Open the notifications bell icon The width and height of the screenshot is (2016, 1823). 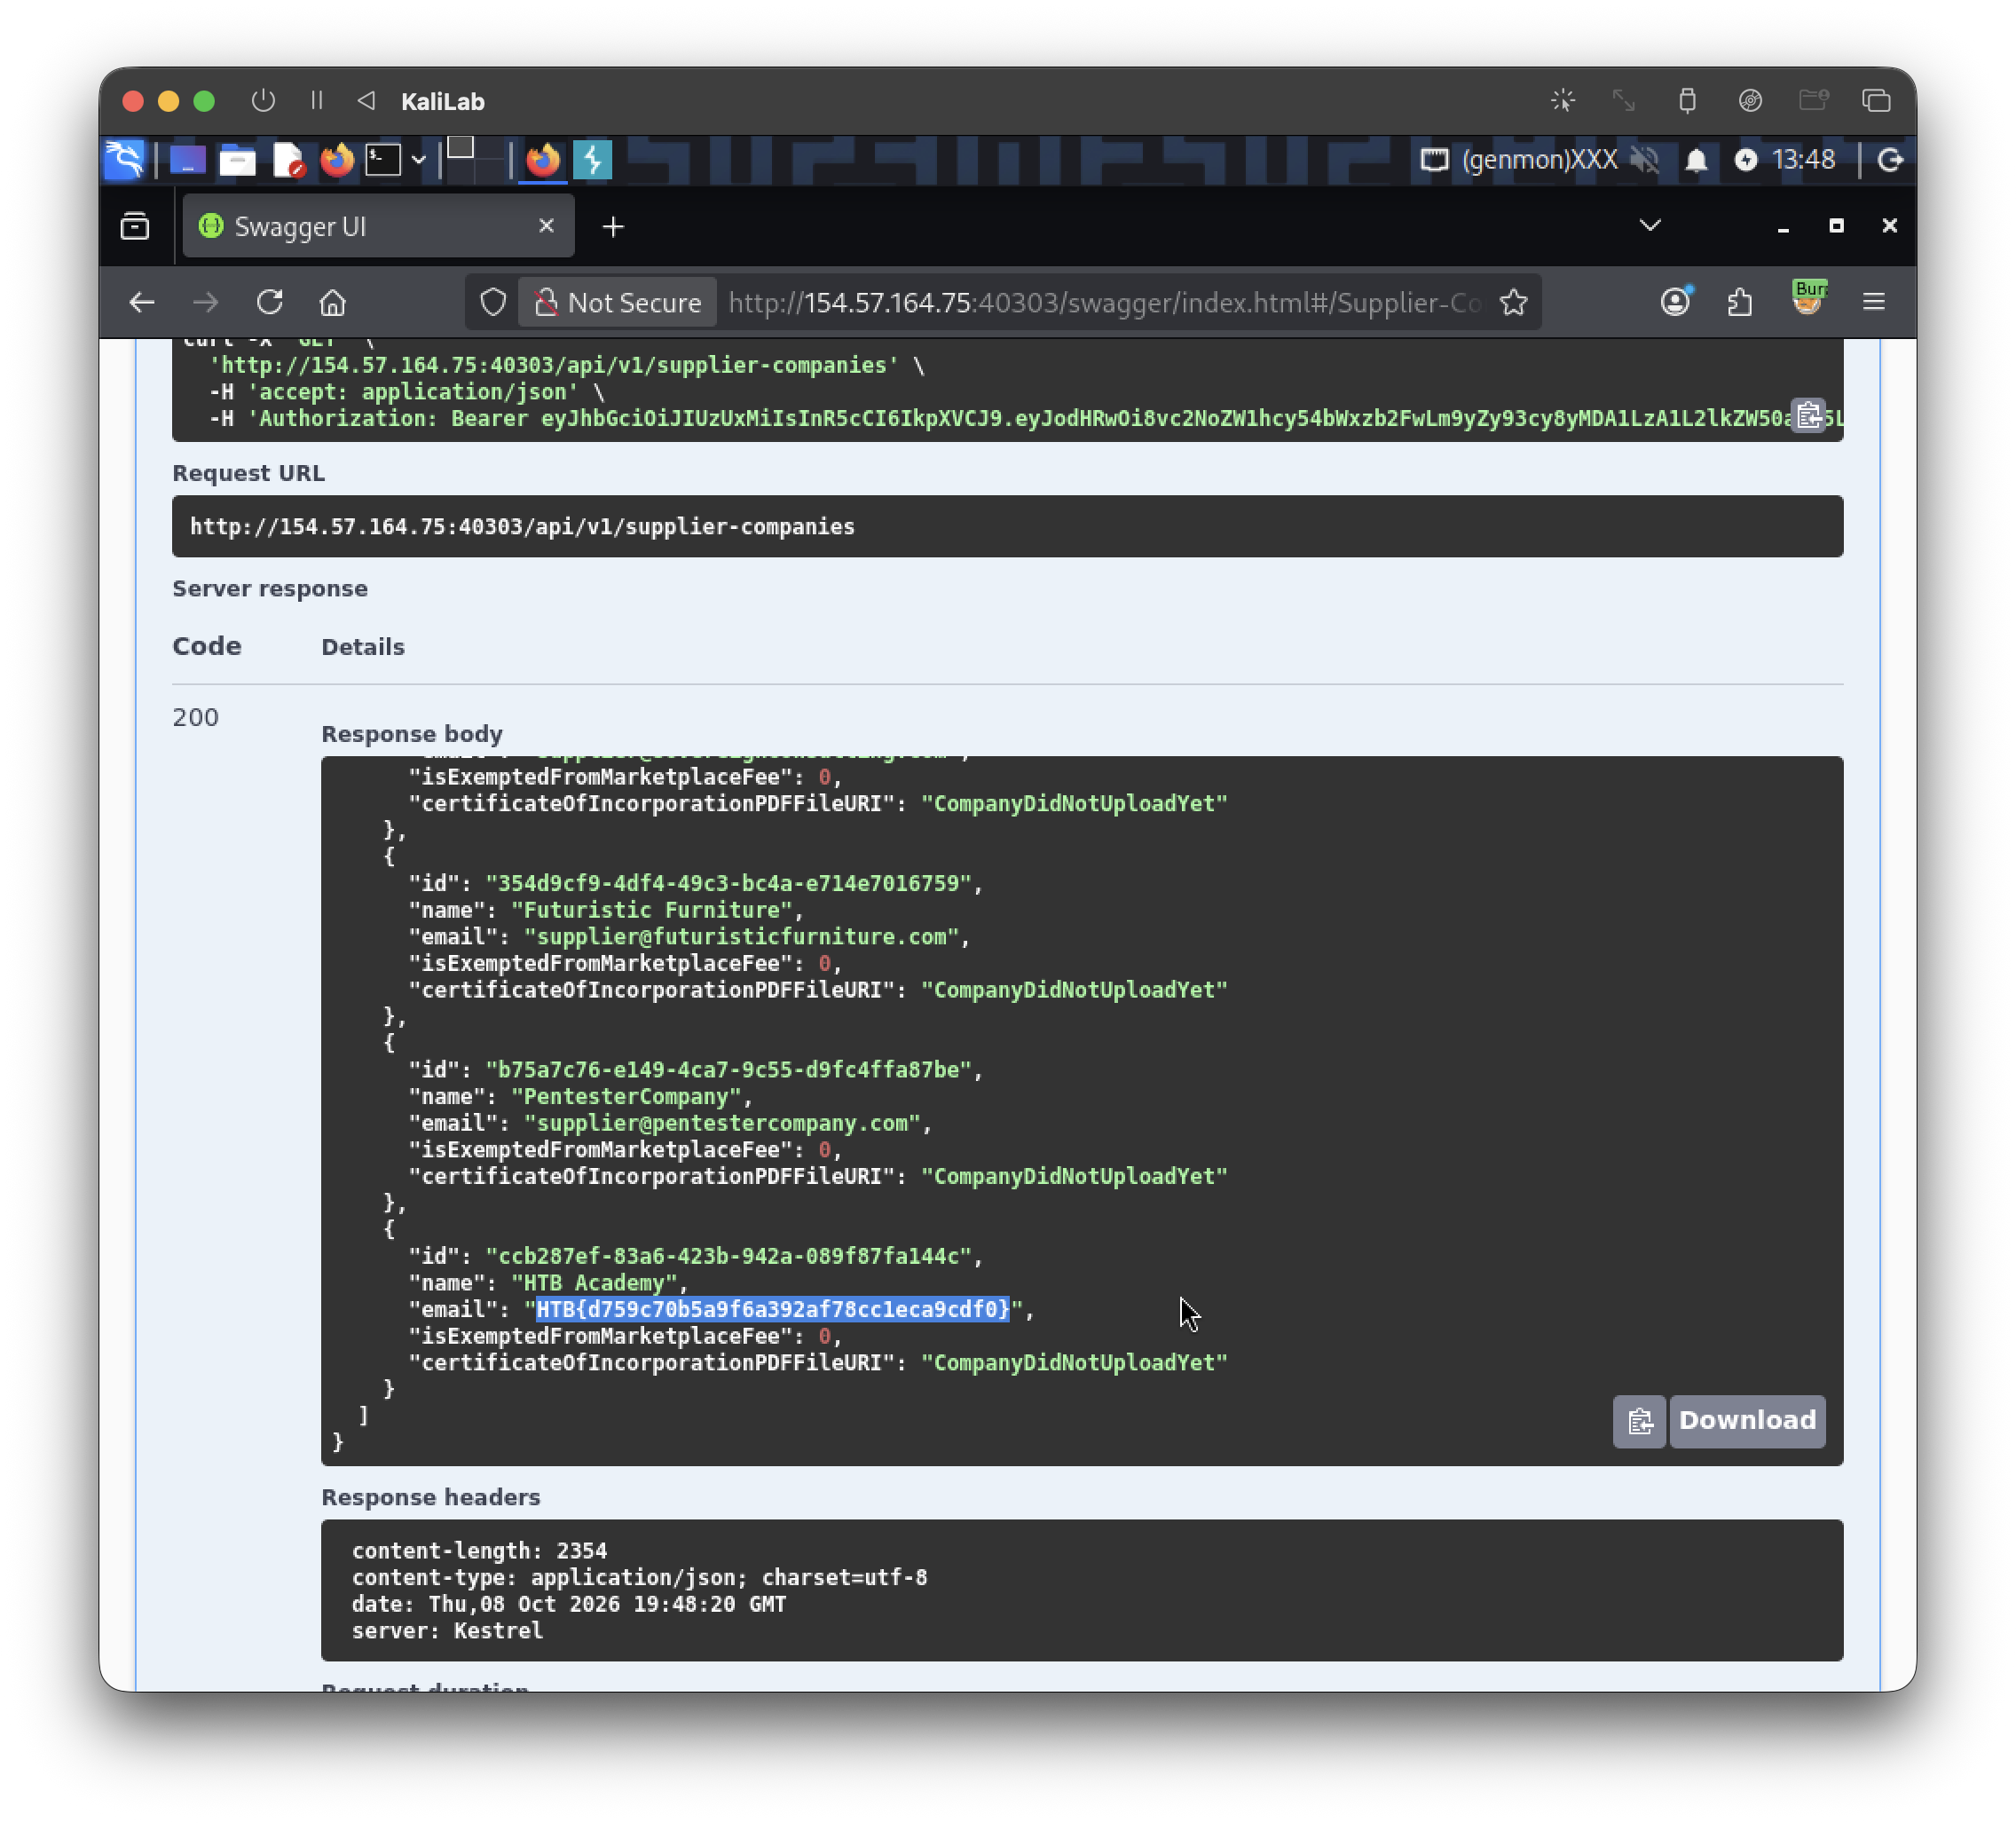point(1696,160)
